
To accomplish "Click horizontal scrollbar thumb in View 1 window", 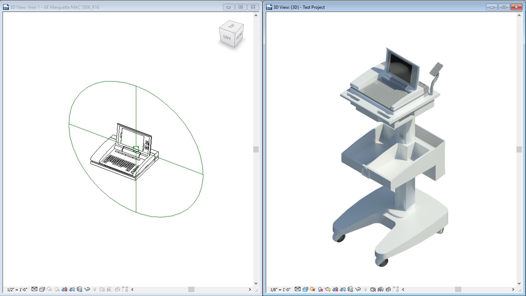I will [191, 289].
